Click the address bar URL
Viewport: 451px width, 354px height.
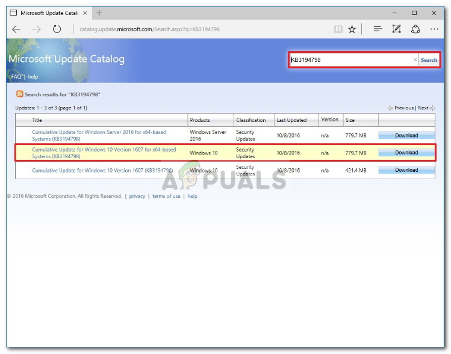(149, 29)
